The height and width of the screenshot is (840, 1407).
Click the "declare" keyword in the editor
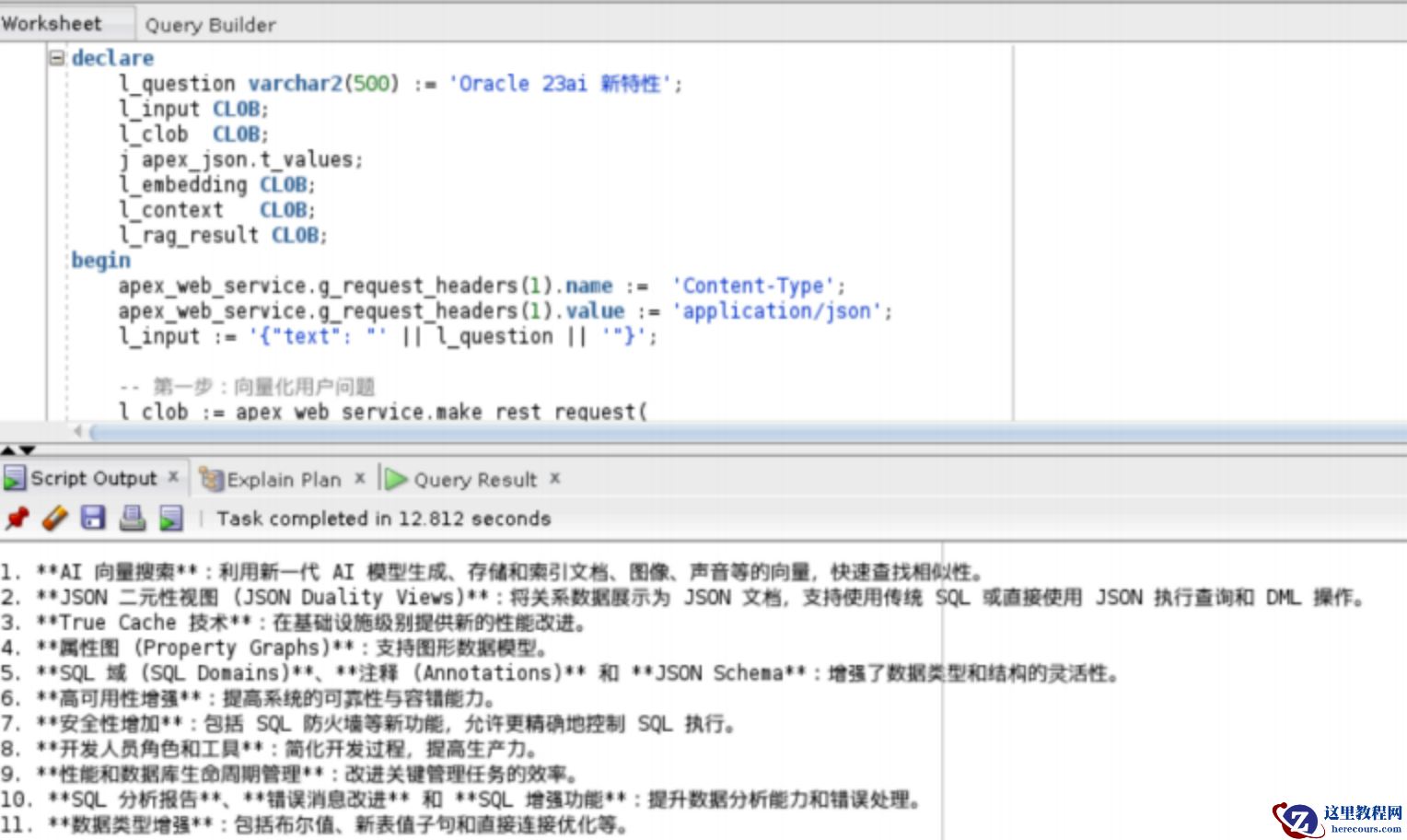point(112,58)
